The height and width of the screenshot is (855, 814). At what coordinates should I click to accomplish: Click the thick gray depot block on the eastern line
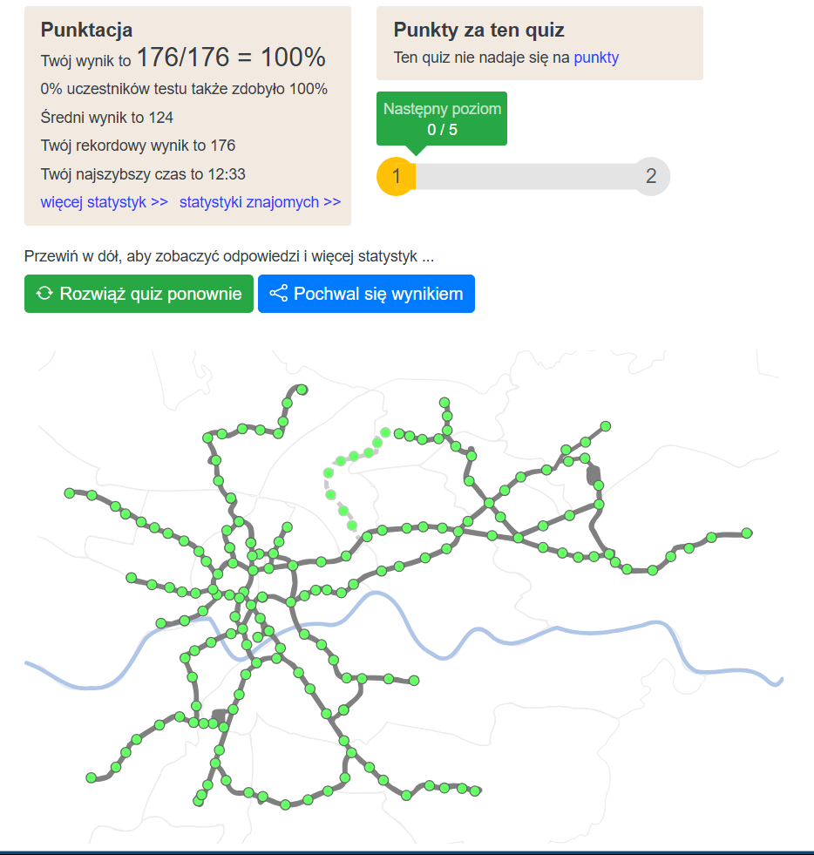(594, 475)
